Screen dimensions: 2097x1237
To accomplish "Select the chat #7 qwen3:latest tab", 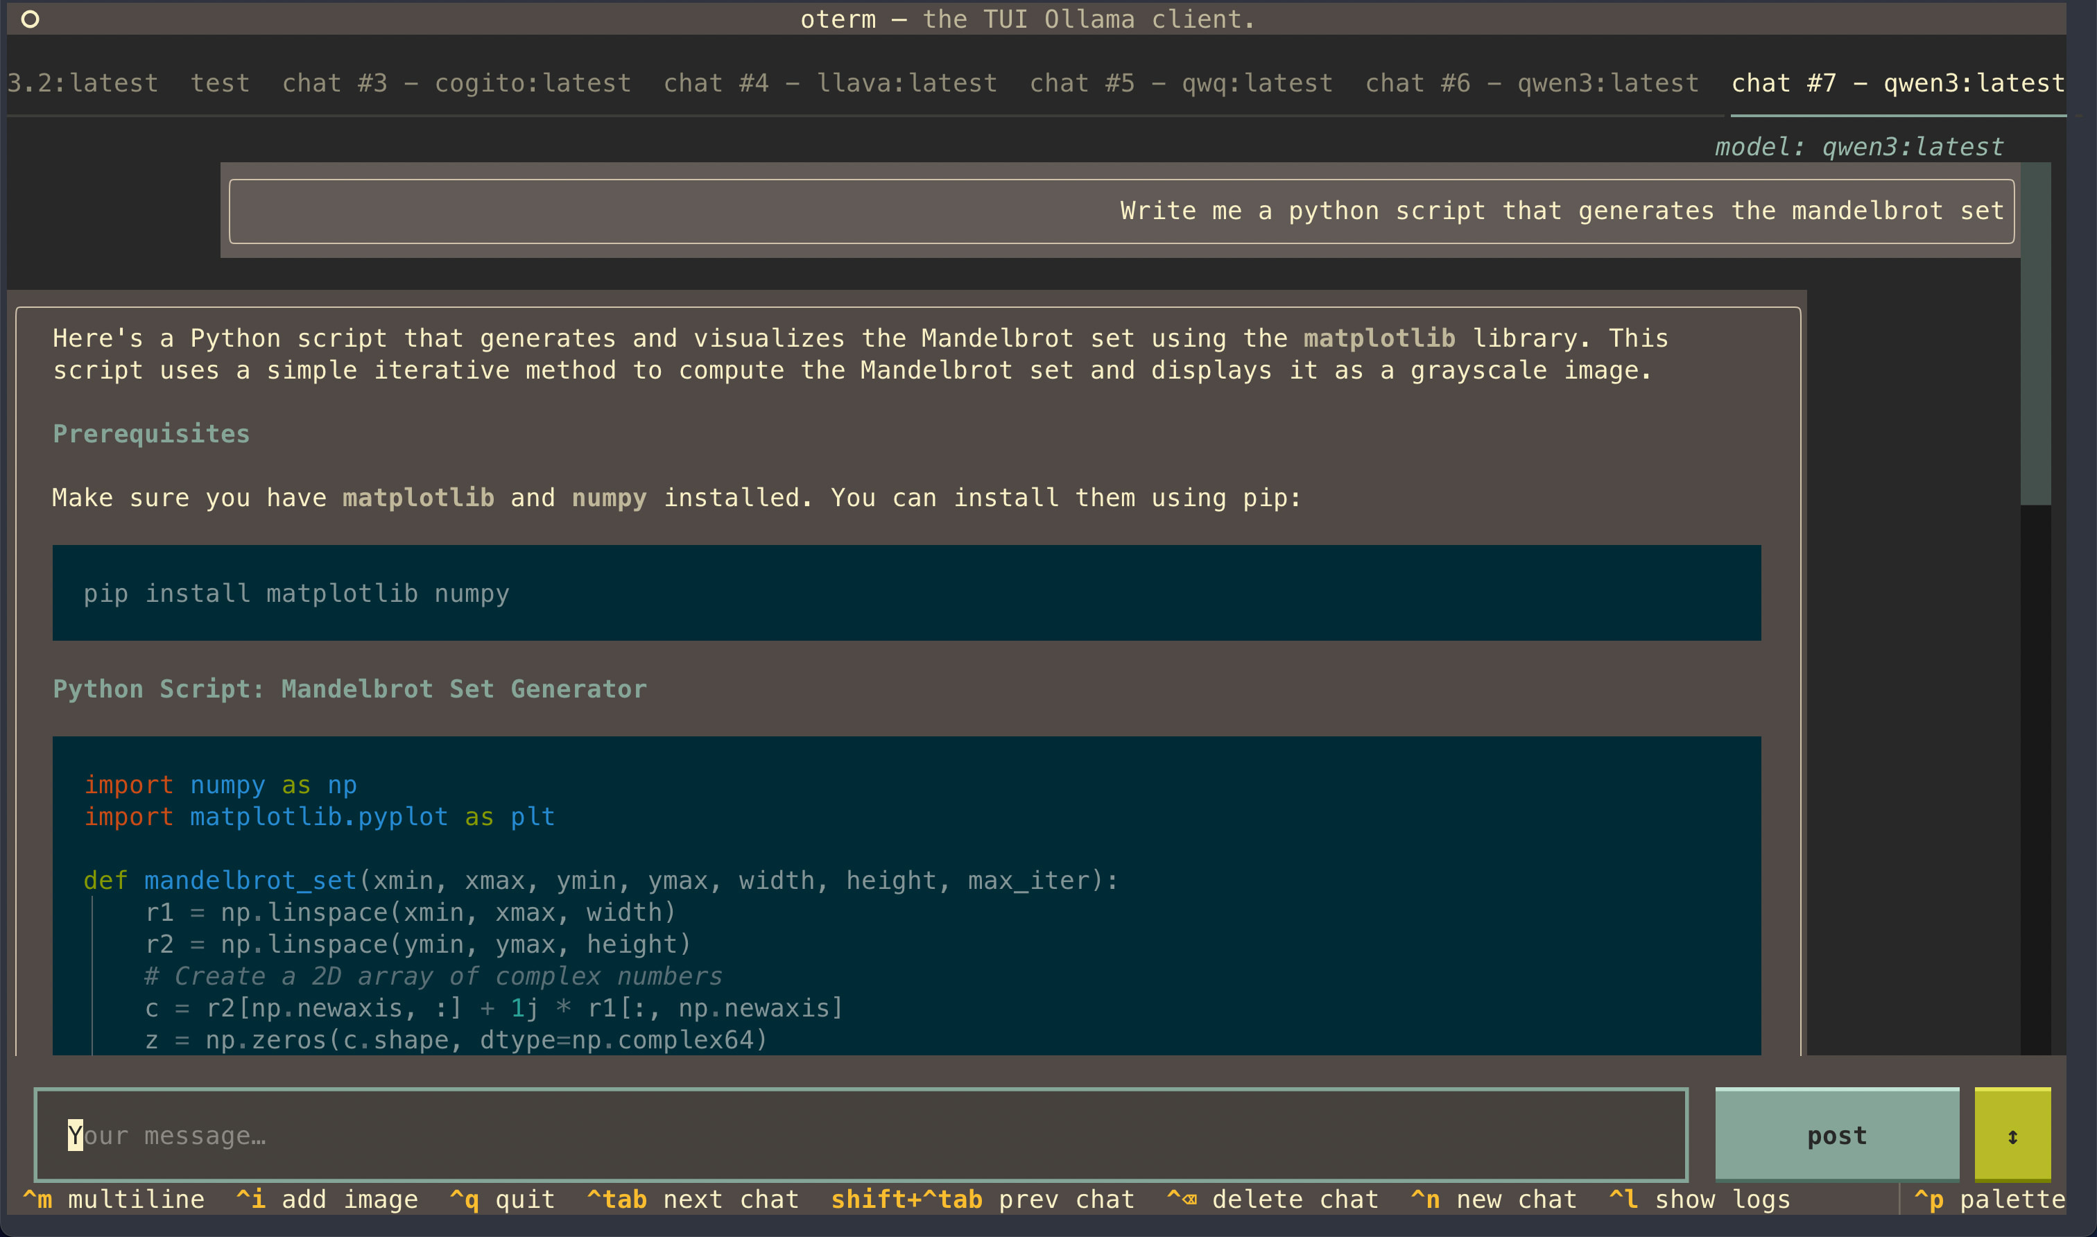I will click(x=1897, y=83).
